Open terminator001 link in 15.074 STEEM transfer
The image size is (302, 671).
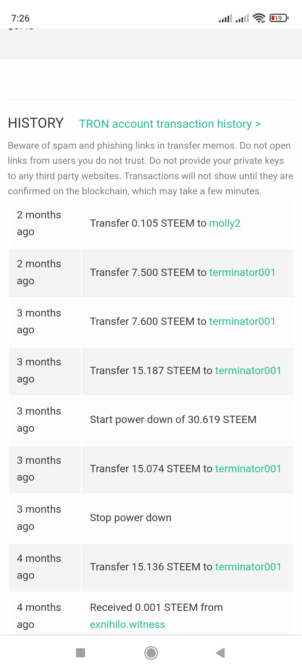click(248, 469)
